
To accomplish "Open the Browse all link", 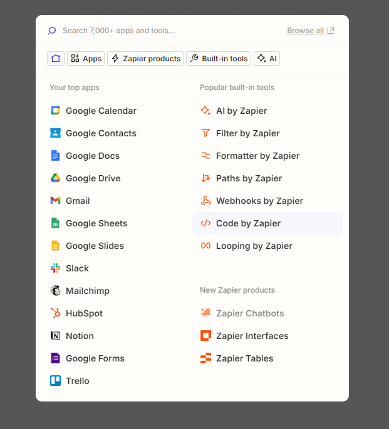I will [x=306, y=31].
